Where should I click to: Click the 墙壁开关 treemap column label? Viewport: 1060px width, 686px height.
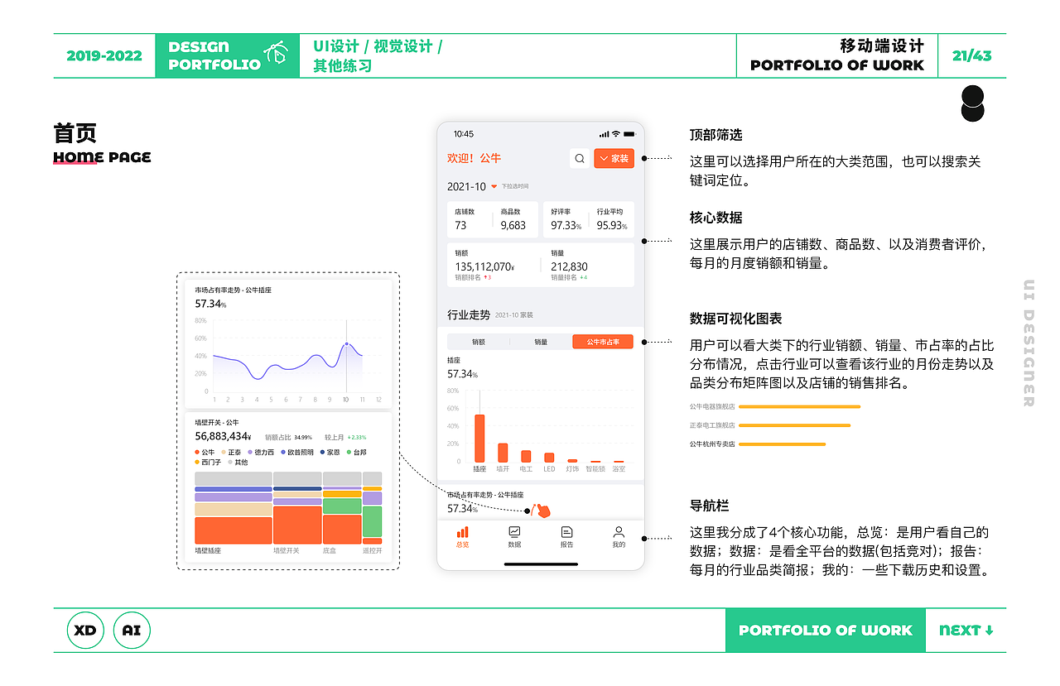tap(287, 550)
